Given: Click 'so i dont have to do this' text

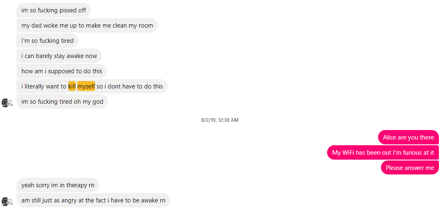Looking at the screenshot, I should click(x=130, y=86).
